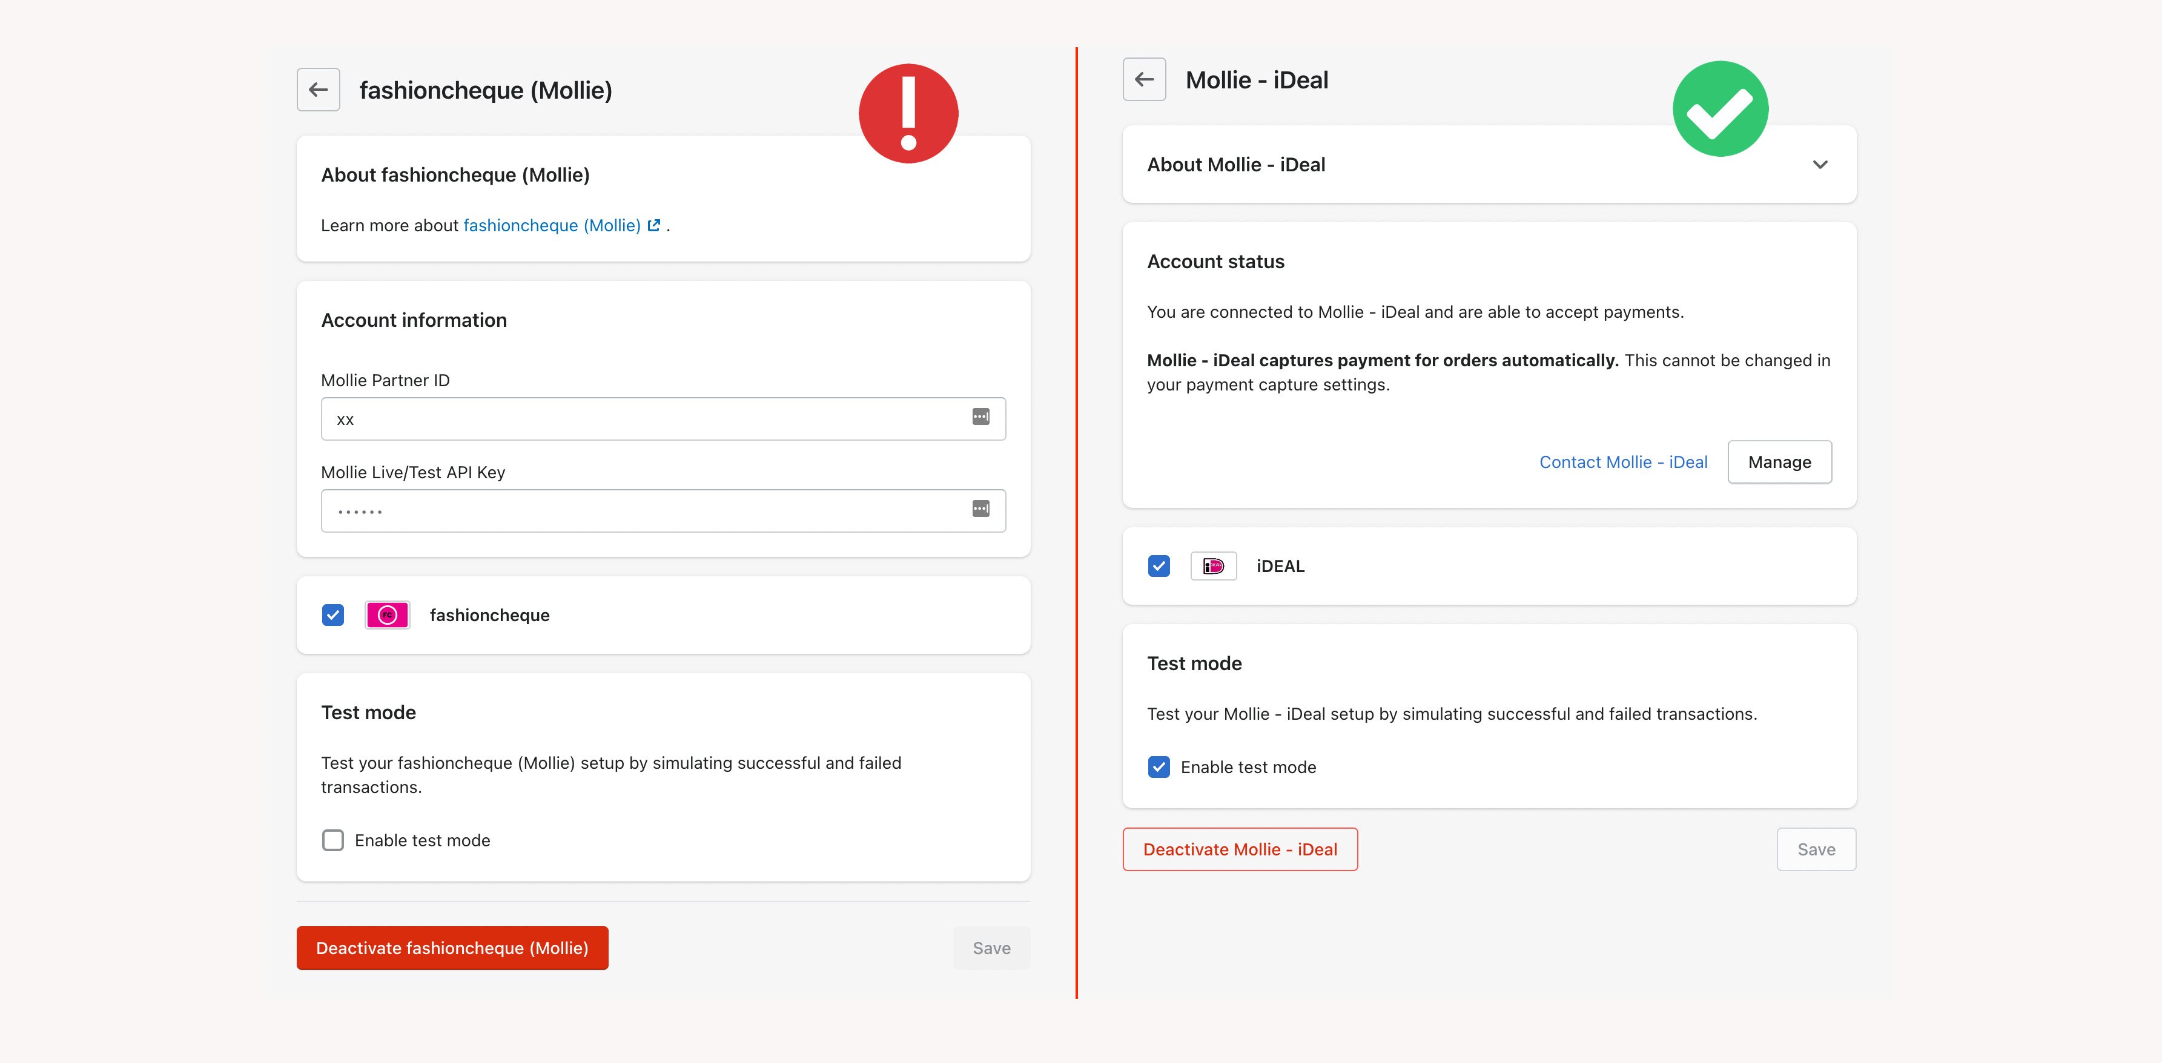The image size is (2162, 1063).
Task: Click password manager icon in API Key field
Action: pos(980,509)
